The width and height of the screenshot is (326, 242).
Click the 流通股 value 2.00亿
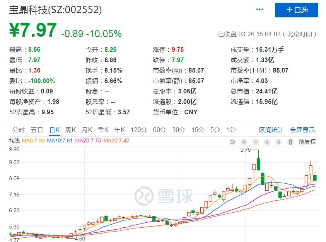point(187,102)
